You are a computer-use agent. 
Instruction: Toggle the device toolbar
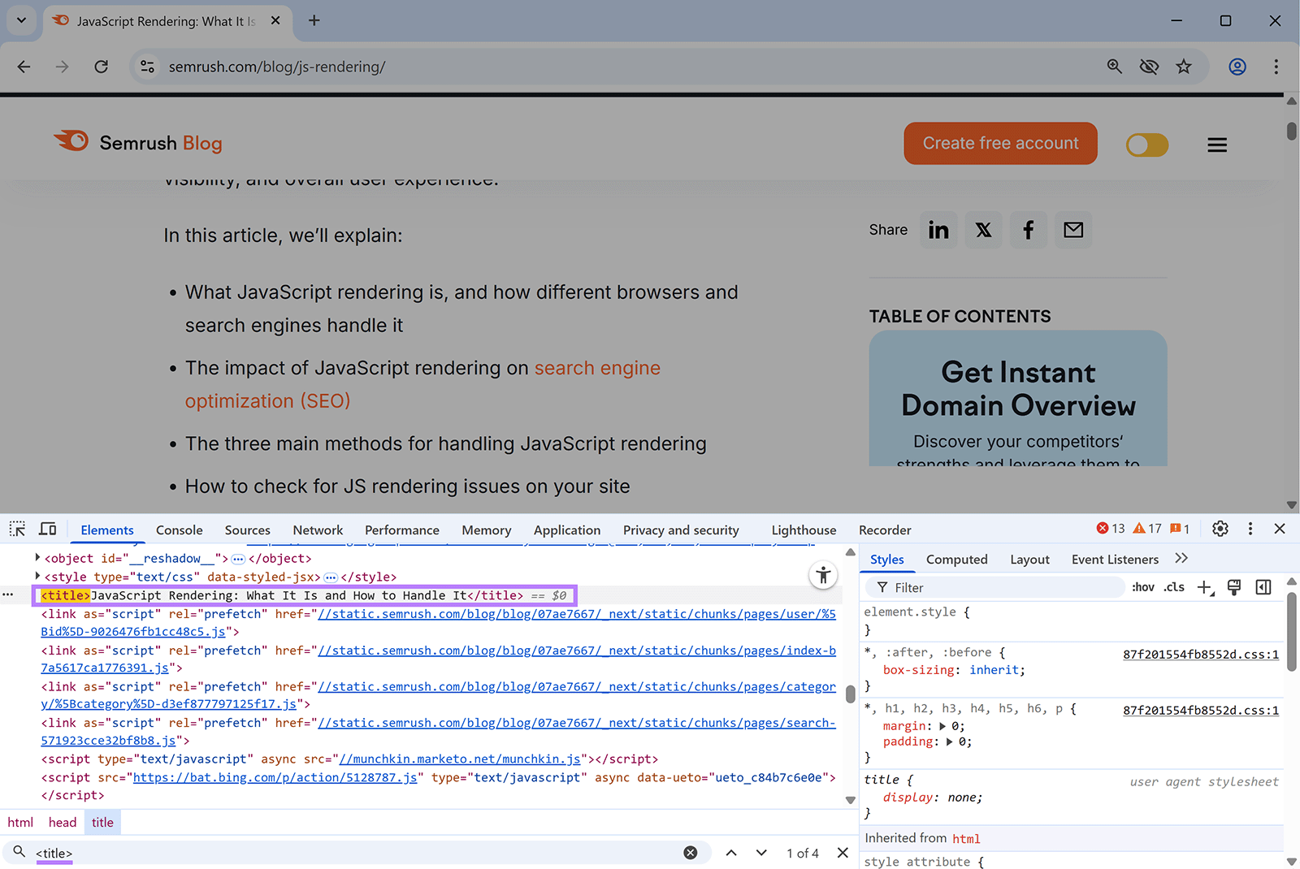(x=47, y=529)
